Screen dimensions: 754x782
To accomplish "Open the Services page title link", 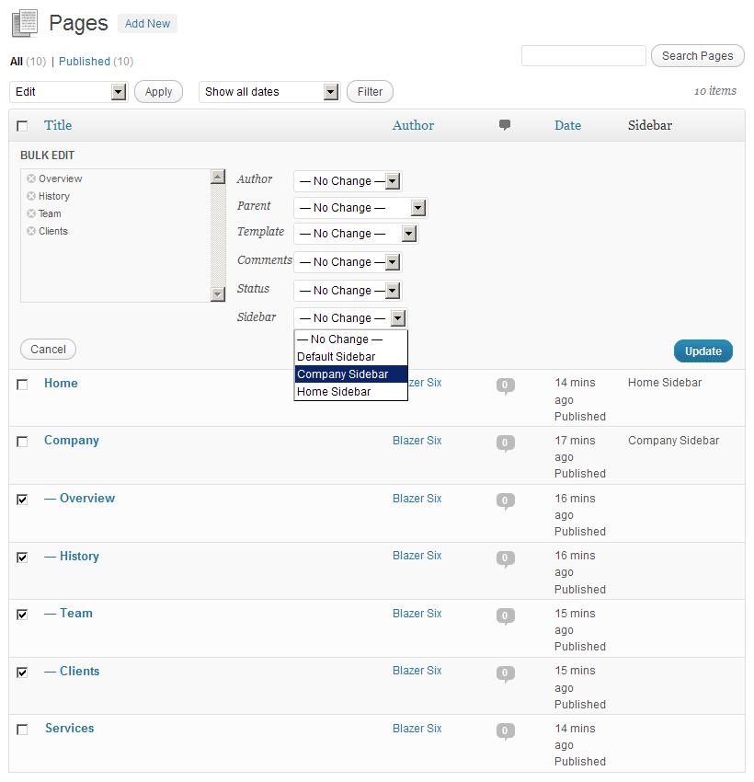I will tap(69, 728).
